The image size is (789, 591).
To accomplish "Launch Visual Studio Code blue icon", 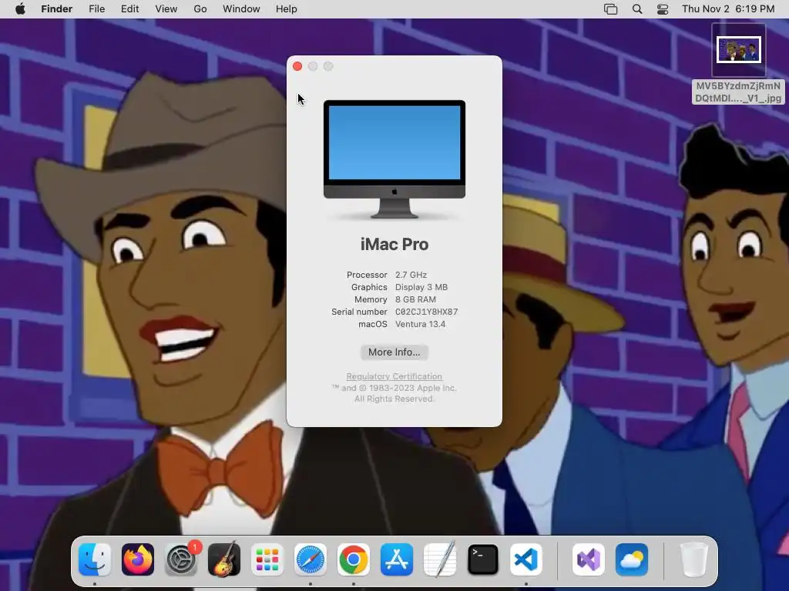I will (526, 559).
